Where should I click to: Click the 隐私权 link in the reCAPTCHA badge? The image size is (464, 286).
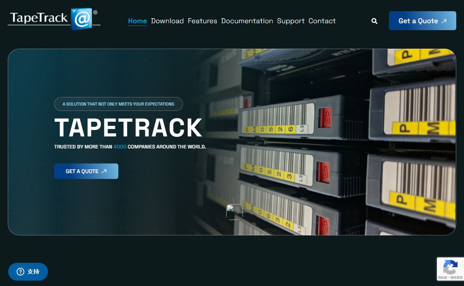click(x=443, y=277)
